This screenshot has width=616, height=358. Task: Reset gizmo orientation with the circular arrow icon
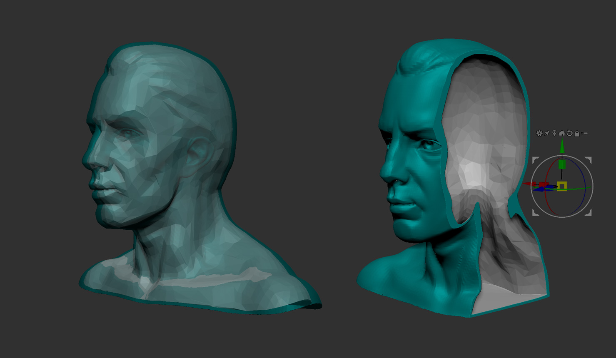coord(569,133)
